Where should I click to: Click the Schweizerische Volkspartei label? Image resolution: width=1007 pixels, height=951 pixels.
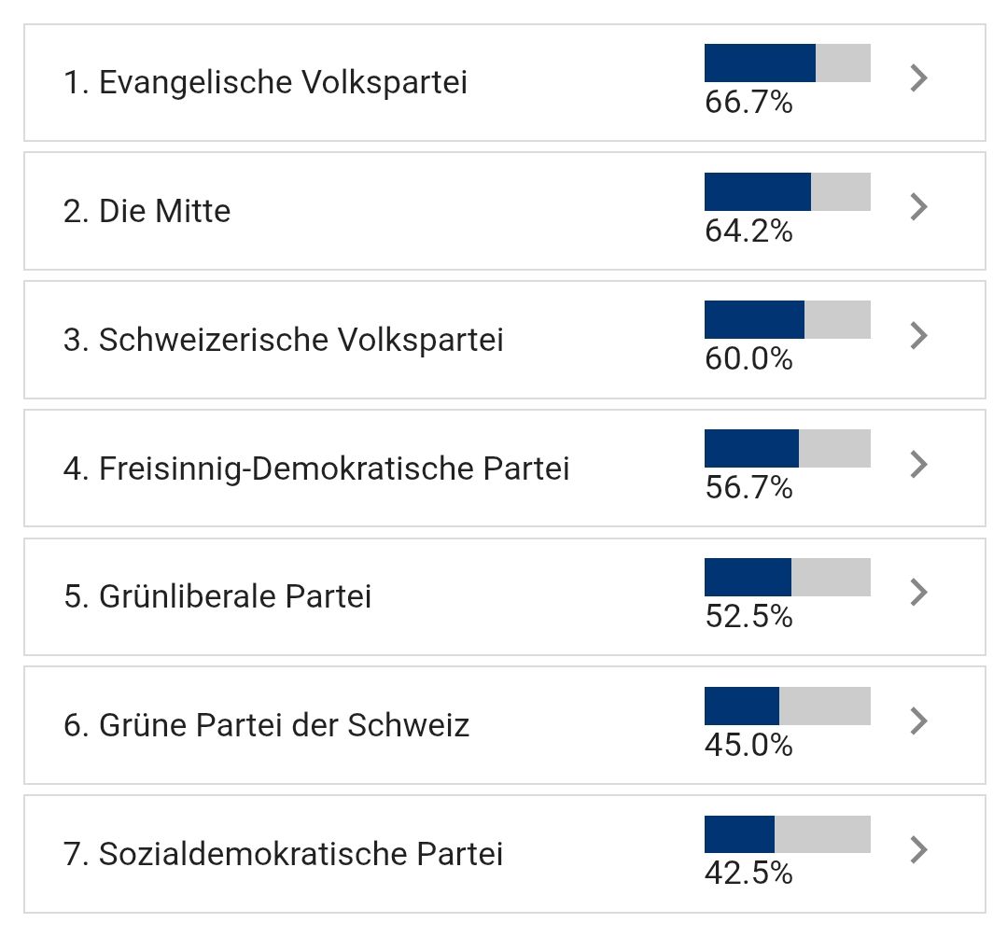click(283, 340)
